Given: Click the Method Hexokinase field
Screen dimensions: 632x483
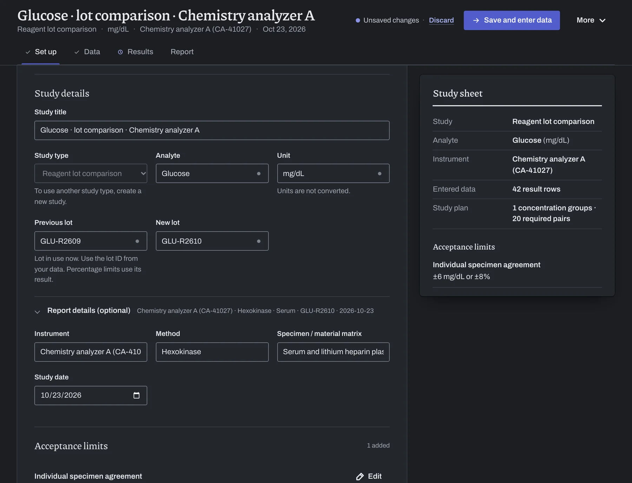Looking at the screenshot, I should pos(212,352).
